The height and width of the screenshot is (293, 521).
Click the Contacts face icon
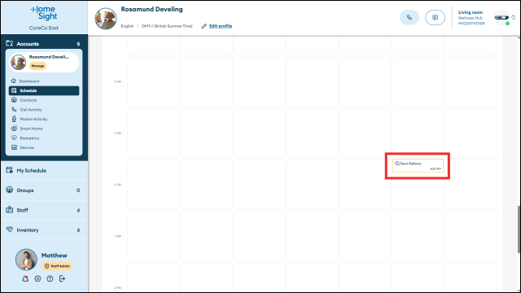point(14,99)
